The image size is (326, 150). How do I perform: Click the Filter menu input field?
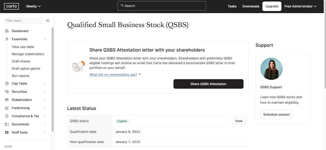pos(23,21)
